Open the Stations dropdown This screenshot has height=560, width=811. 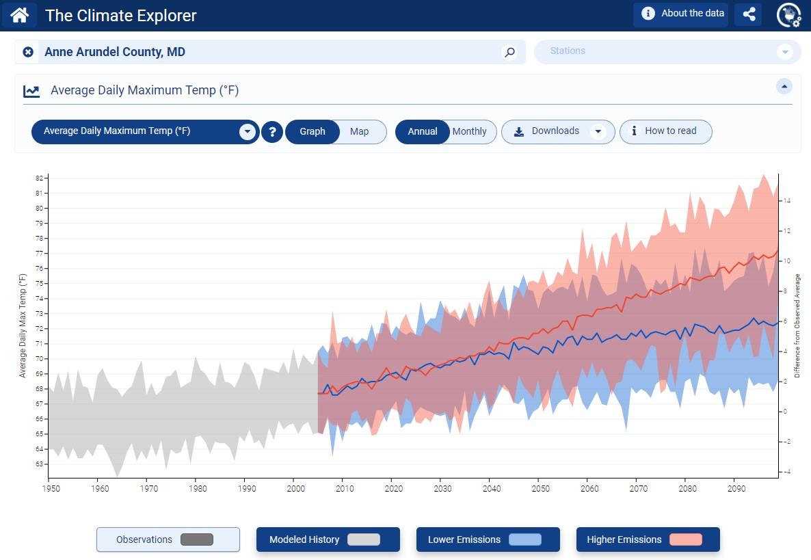pyautogui.click(x=784, y=51)
